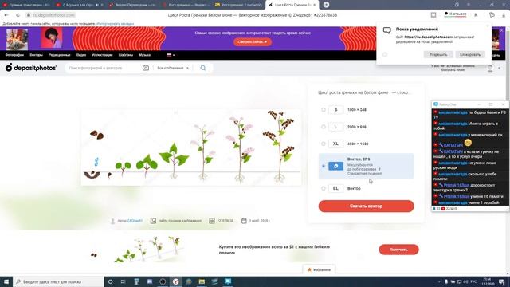Open author ZAQzaq81 link
510x287 pixels.
135,221
